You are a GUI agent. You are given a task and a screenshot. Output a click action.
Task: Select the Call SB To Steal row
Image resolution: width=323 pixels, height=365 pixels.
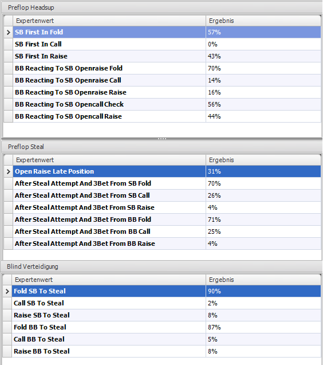(167, 303)
